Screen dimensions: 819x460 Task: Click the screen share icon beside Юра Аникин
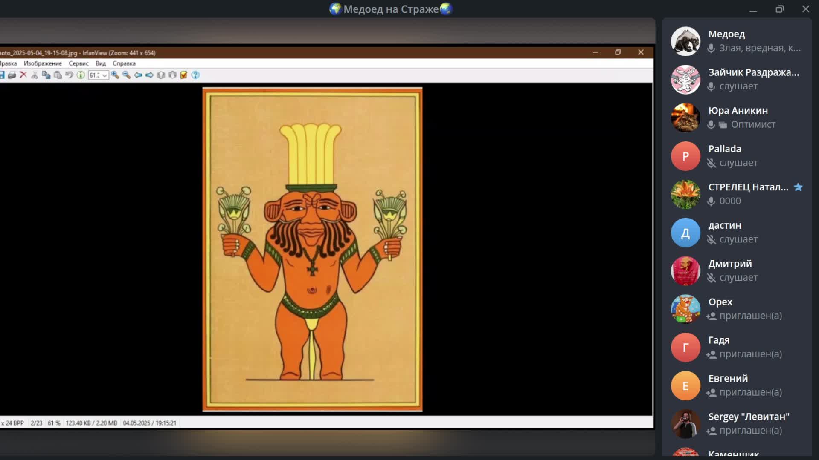[723, 125]
